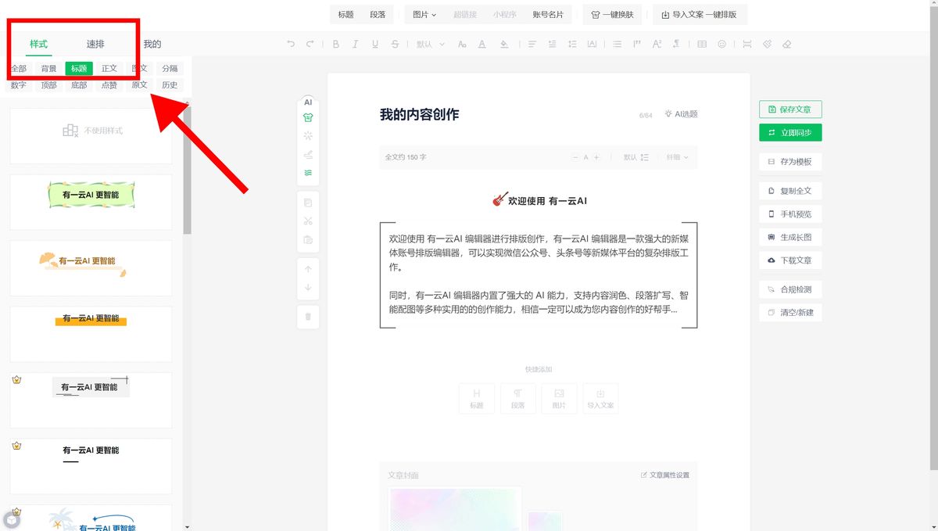Viewport: 938px width, 531px height.
Task: Quick add 段落 paragraph block
Action: tap(517, 398)
